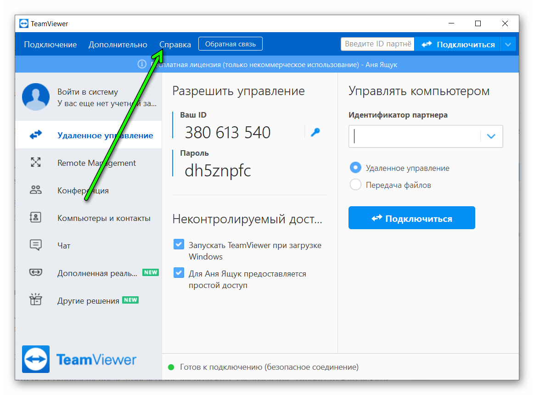The height and width of the screenshot is (395, 534).
Task: Click the large blue Подключиться button
Action: 412,218
